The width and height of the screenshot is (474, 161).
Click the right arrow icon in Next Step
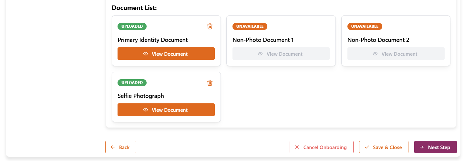click(x=422, y=147)
